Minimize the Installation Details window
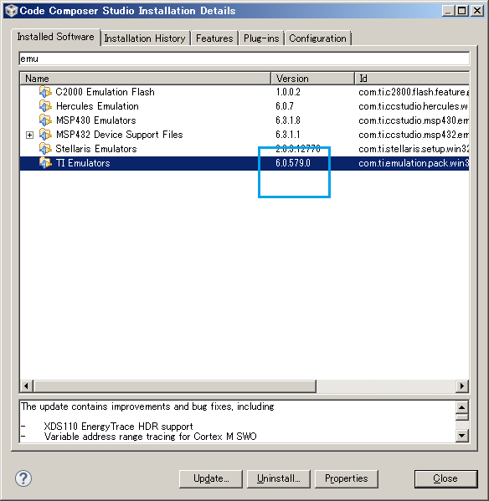 coord(448,11)
